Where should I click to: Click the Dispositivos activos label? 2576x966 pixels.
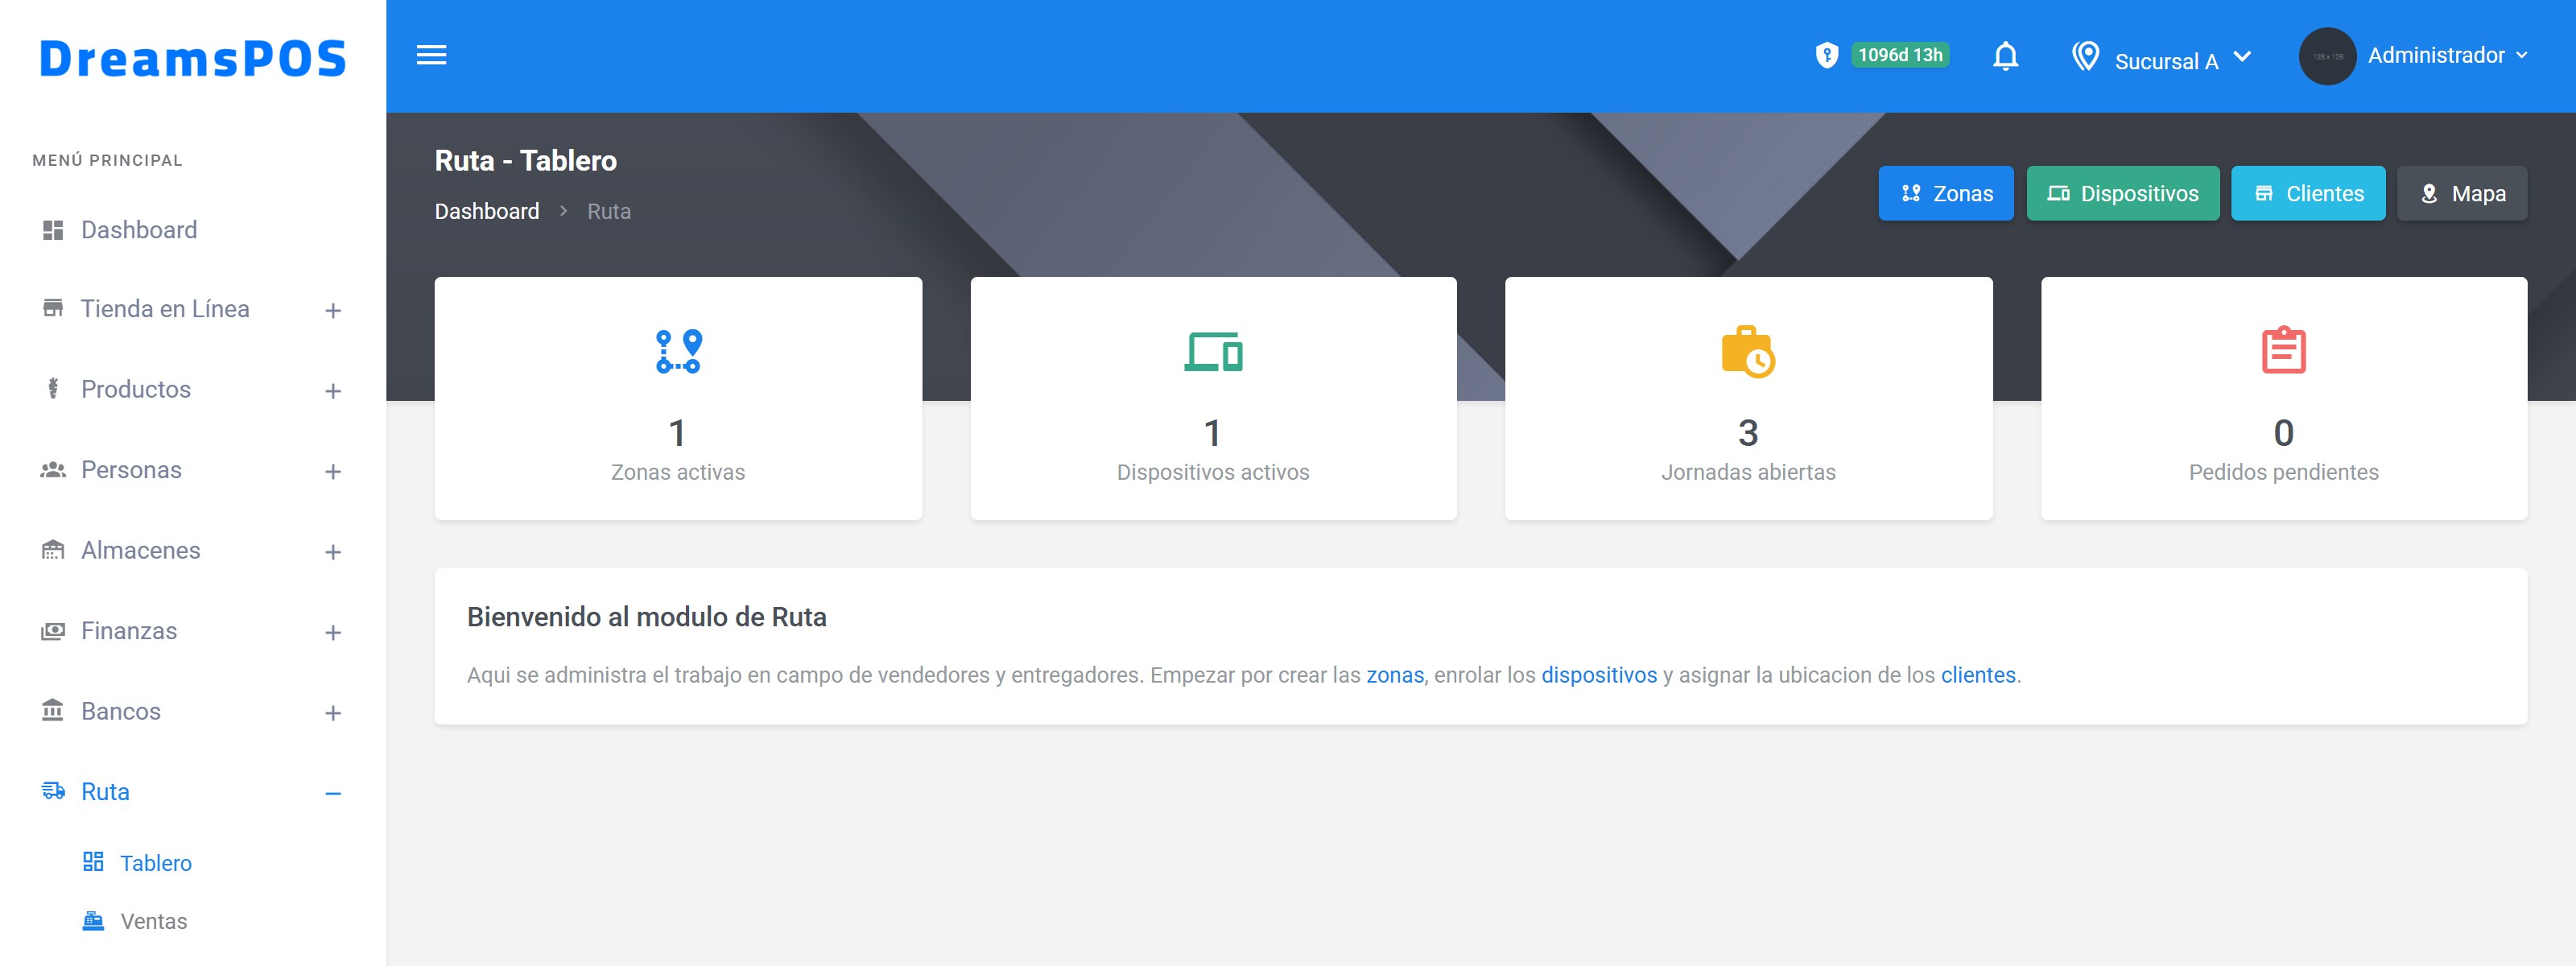[x=1212, y=472]
